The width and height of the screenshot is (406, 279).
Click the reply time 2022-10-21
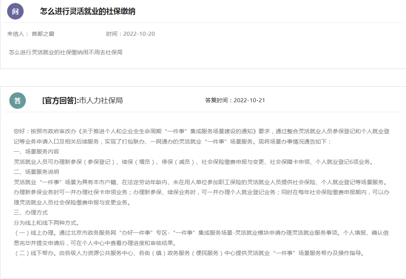[x=249, y=100]
